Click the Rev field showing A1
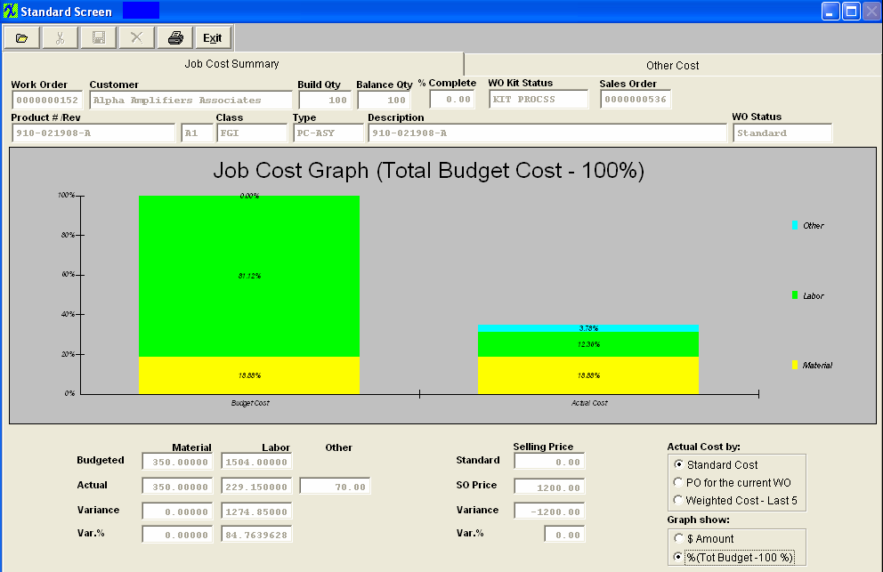The width and height of the screenshot is (883, 572). click(197, 133)
